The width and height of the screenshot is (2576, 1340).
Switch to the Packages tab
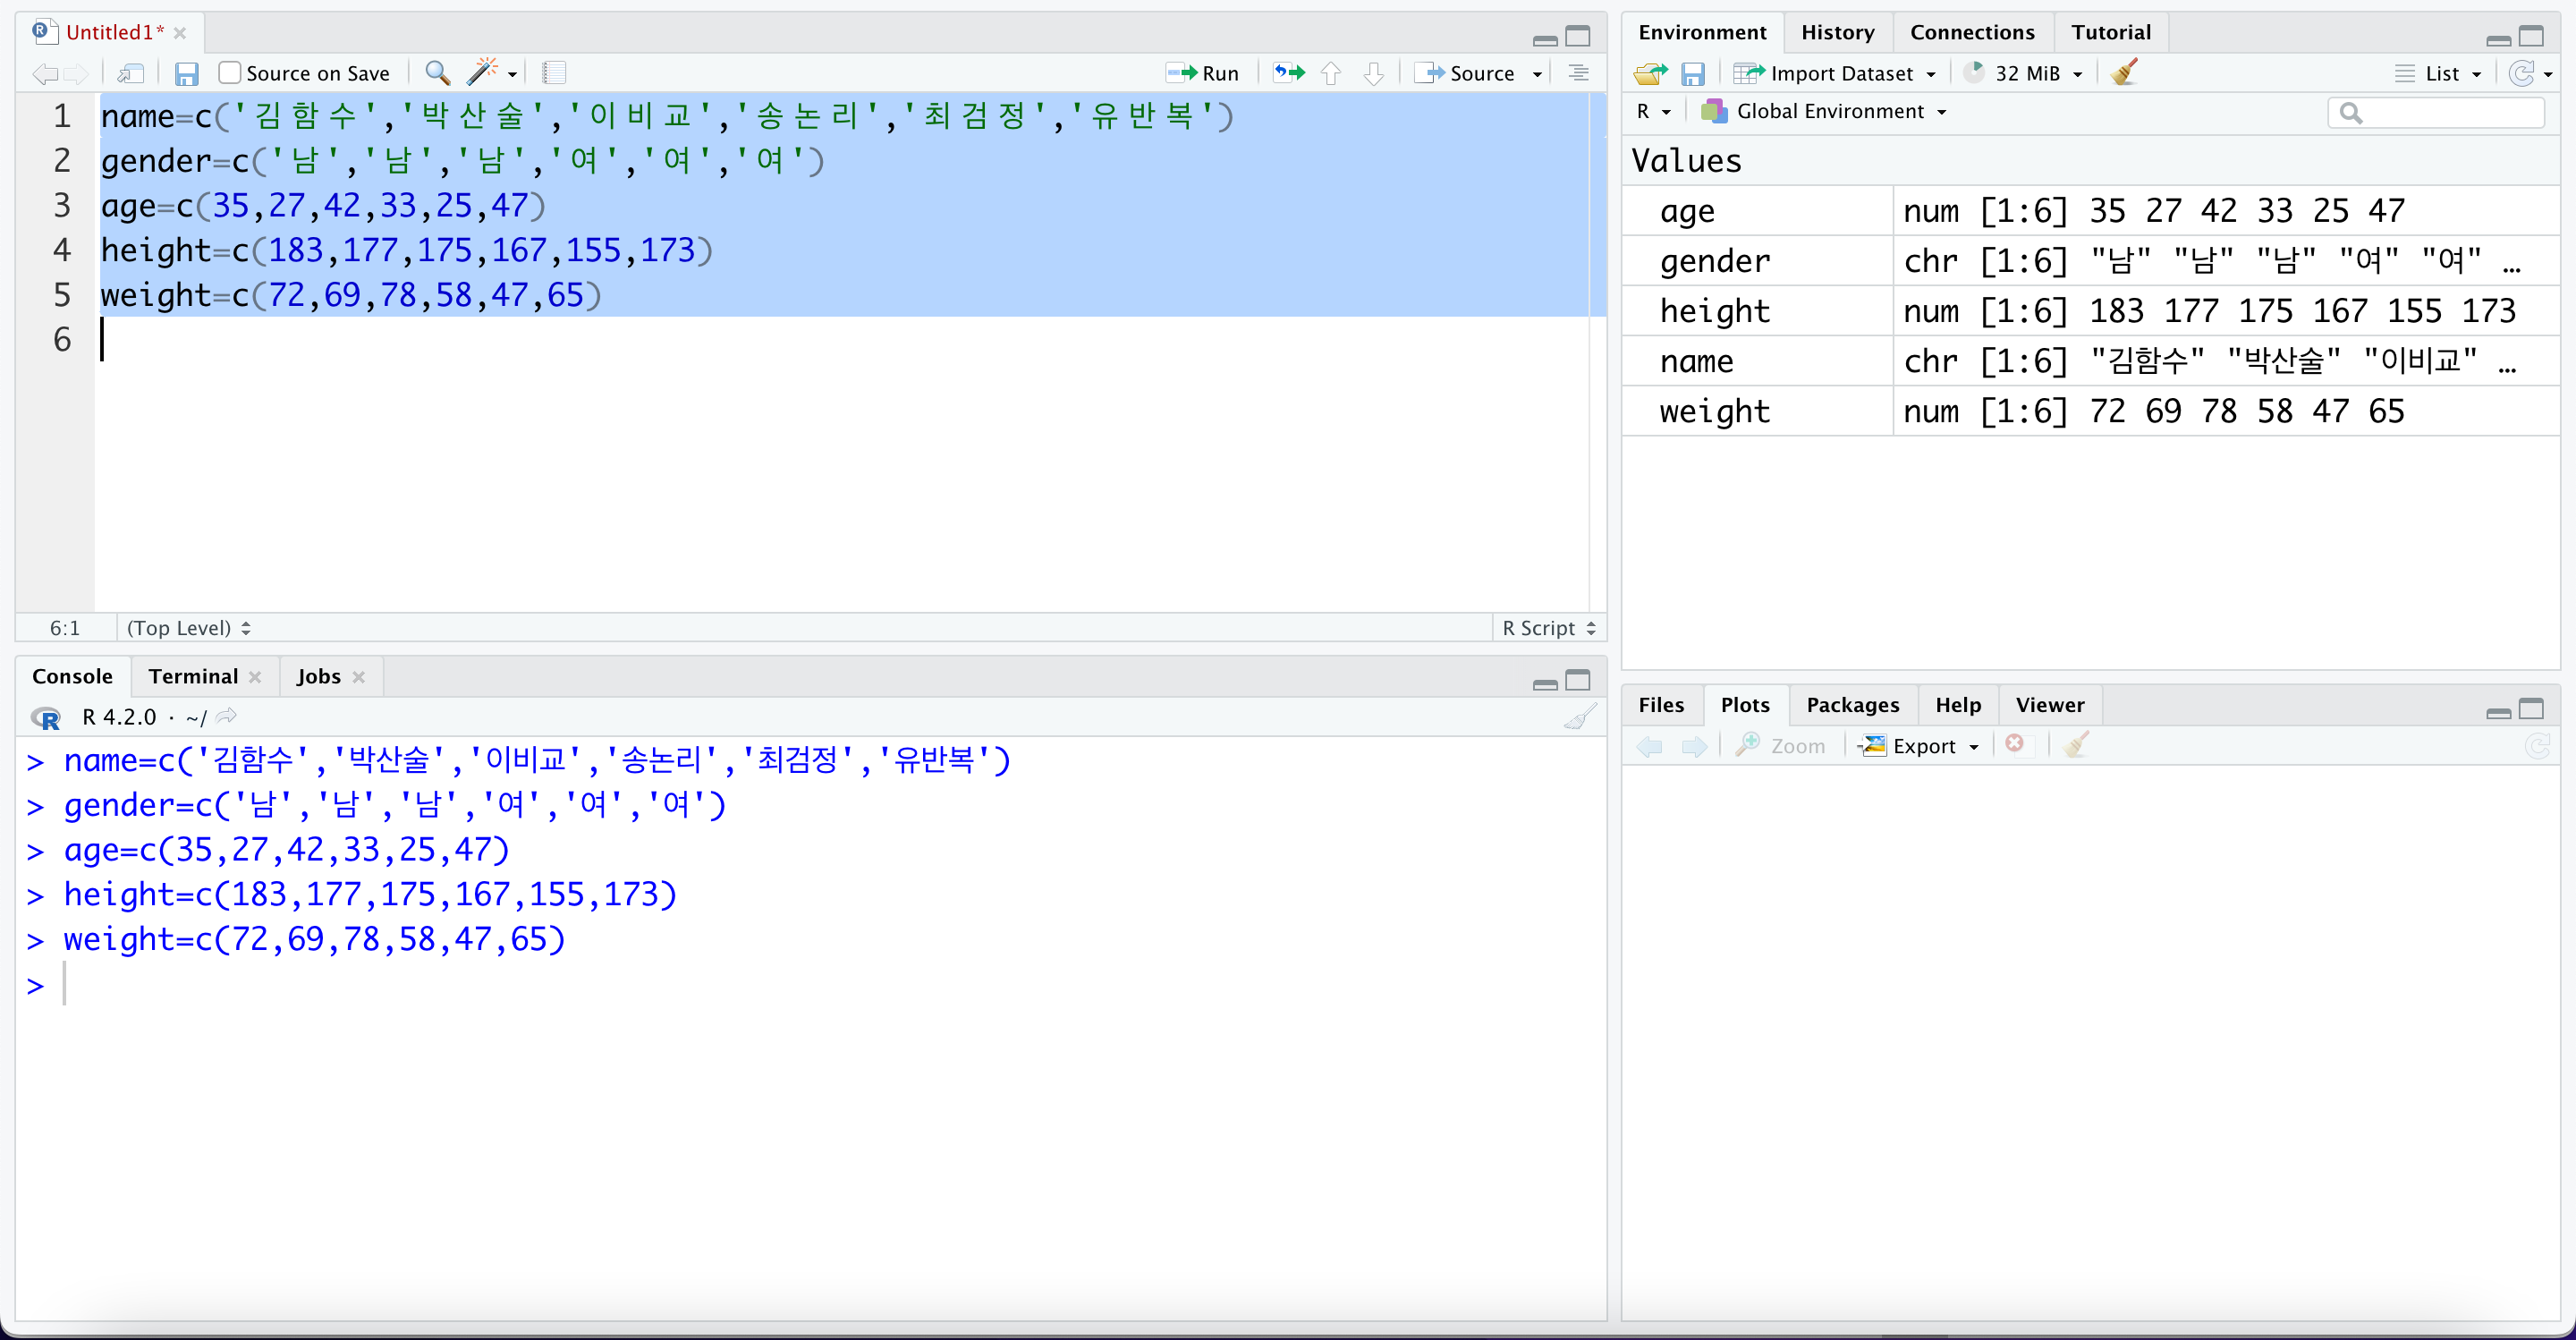point(1852,705)
